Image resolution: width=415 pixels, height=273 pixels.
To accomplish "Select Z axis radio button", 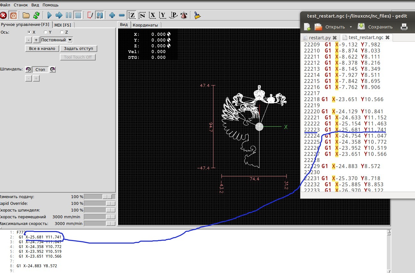I will [62, 32].
